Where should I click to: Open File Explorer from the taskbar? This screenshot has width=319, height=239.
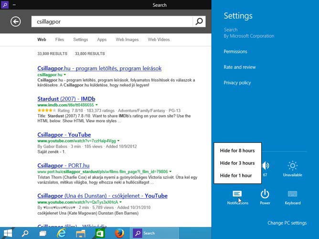pyautogui.click(x=81, y=234)
